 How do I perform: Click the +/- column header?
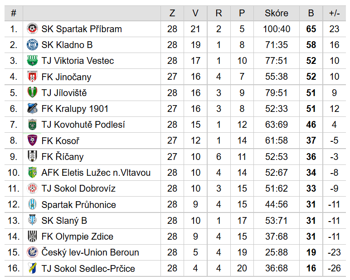335,13
